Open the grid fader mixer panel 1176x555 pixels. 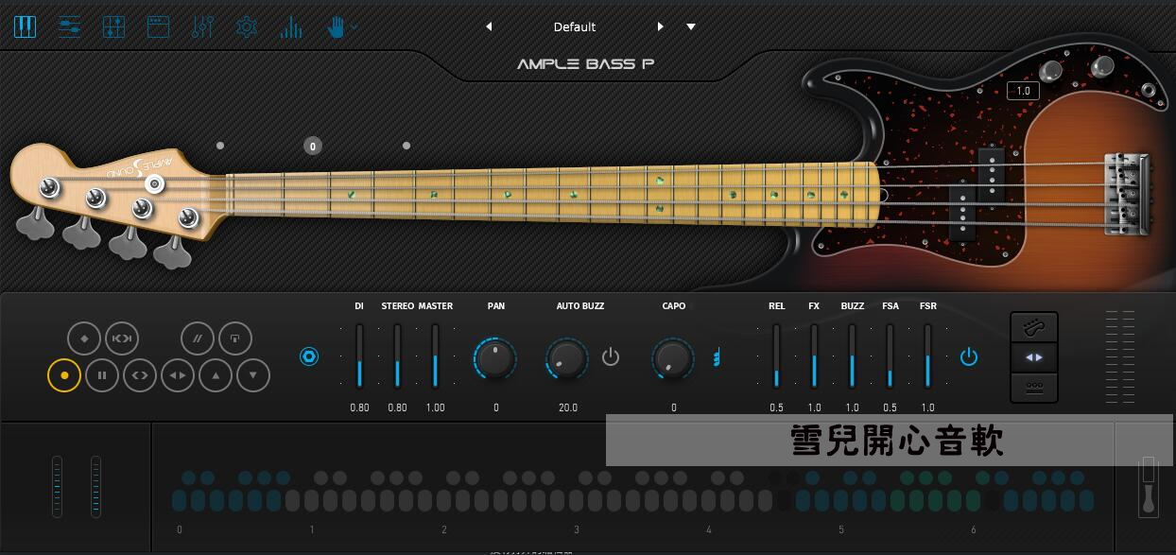point(113,26)
